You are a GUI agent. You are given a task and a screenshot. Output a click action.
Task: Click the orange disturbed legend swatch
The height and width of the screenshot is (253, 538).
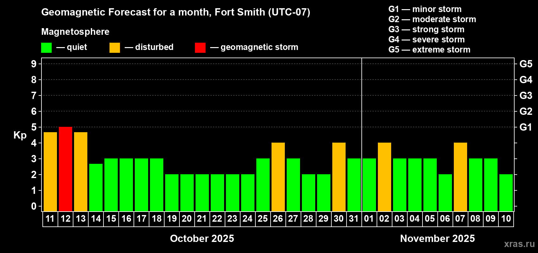(115, 48)
